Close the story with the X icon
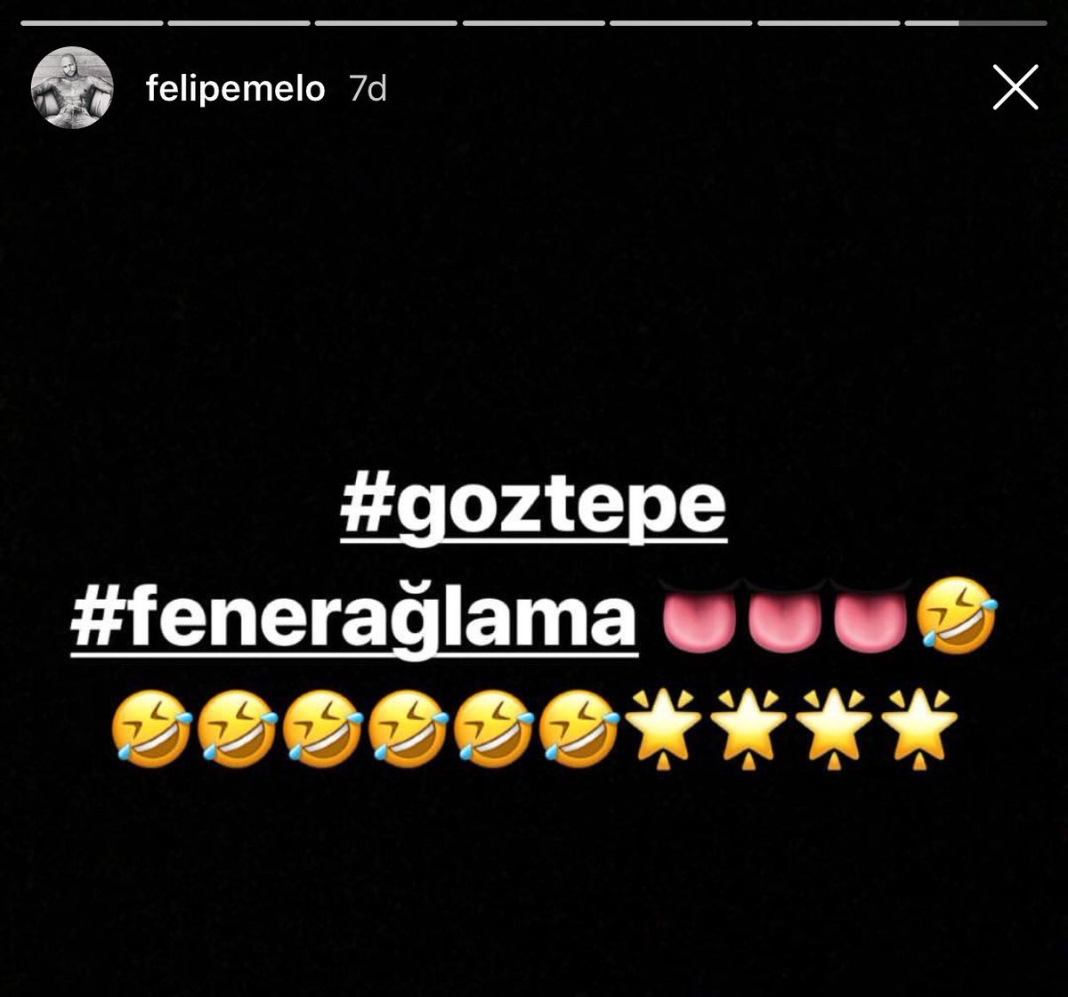Screen dimensions: 1068x997 click(1015, 87)
